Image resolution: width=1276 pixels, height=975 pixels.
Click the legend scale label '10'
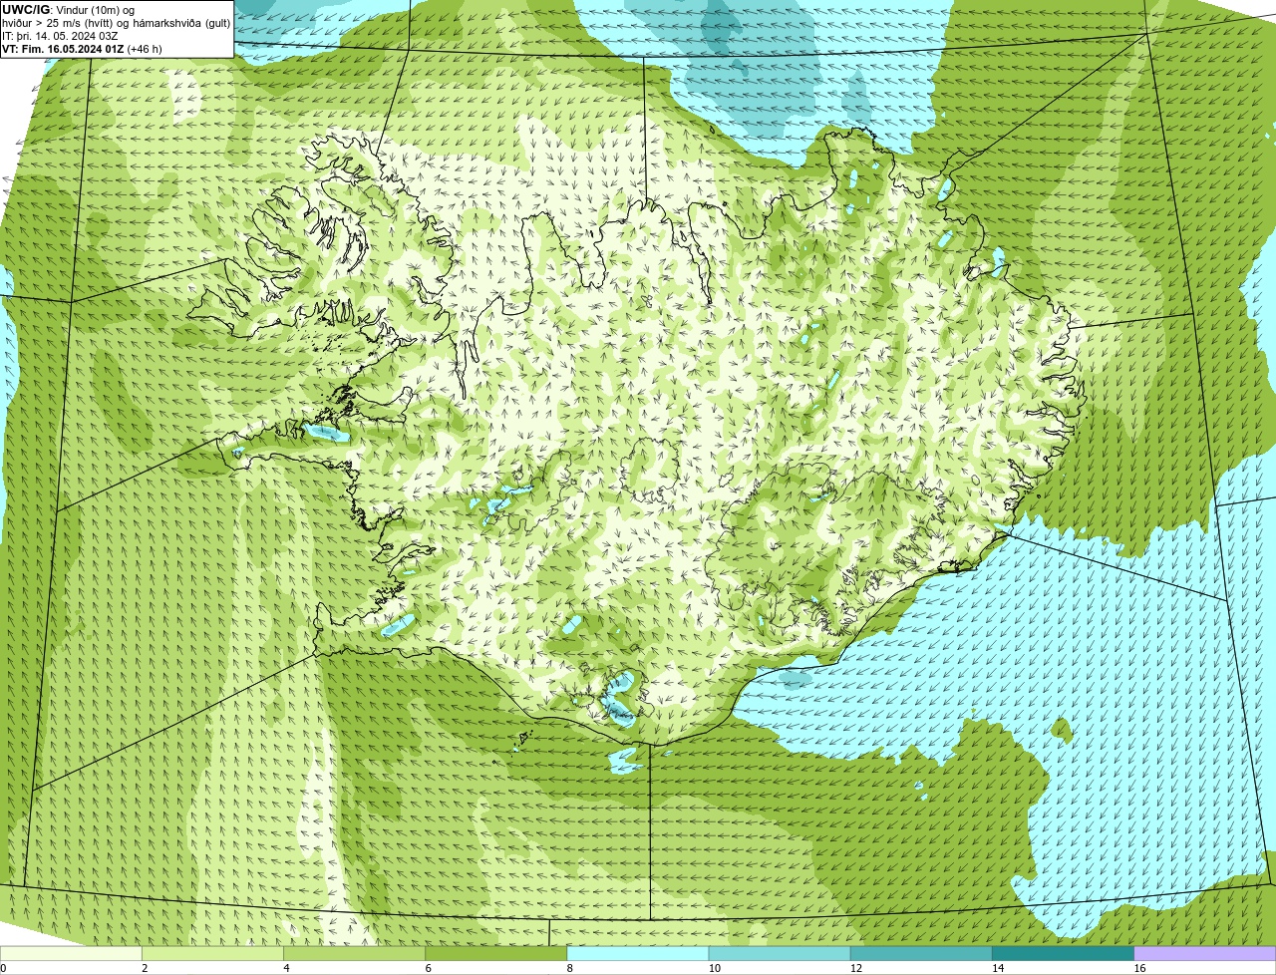715,968
